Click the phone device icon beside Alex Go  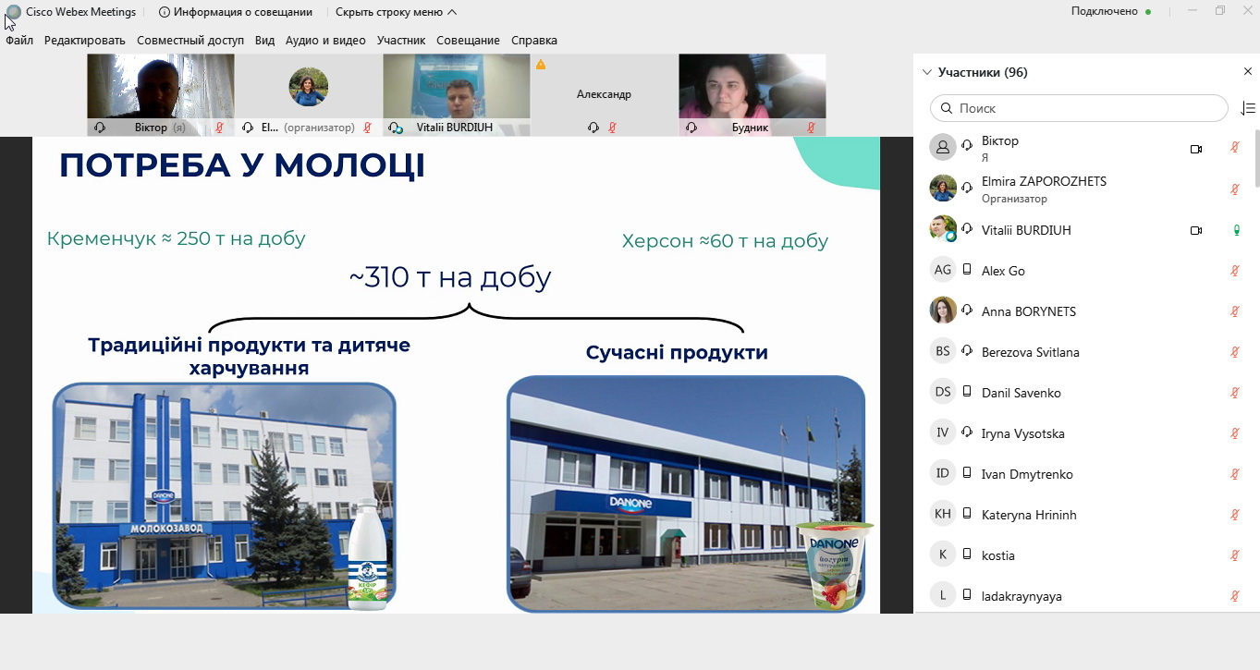[967, 271]
